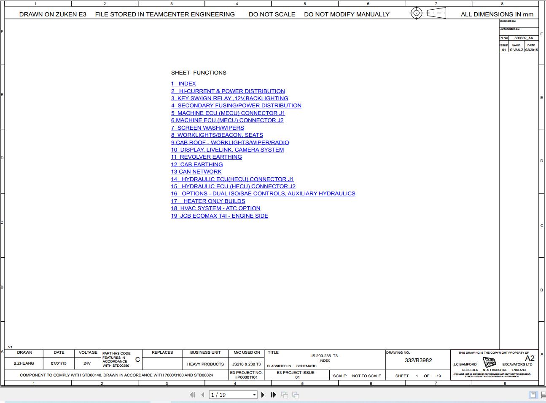
Task: Open the REVOLVER EARTHING sheet link
Action: pyautogui.click(x=206, y=157)
